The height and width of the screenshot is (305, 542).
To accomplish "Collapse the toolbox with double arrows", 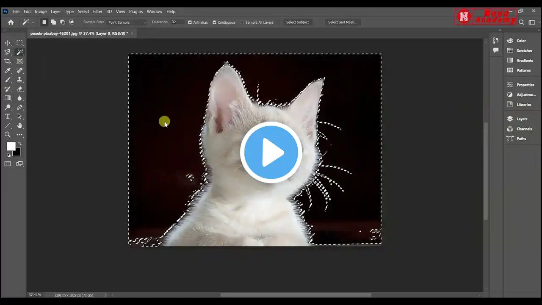I will pyautogui.click(x=5, y=30).
